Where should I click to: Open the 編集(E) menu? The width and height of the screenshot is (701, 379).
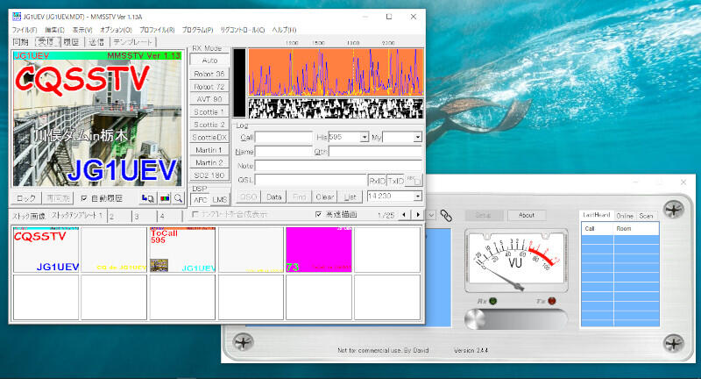[x=54, y=30]
